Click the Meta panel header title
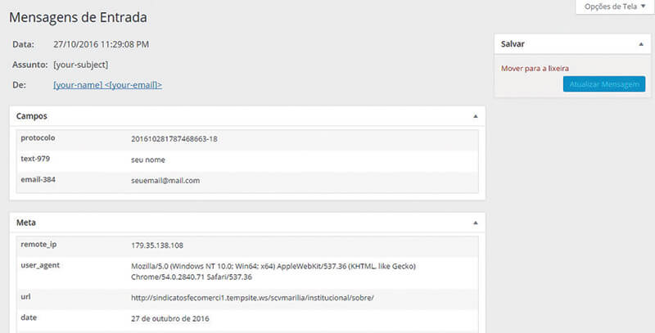The width and height of the screenshot is (655, 333). point(26,222)
